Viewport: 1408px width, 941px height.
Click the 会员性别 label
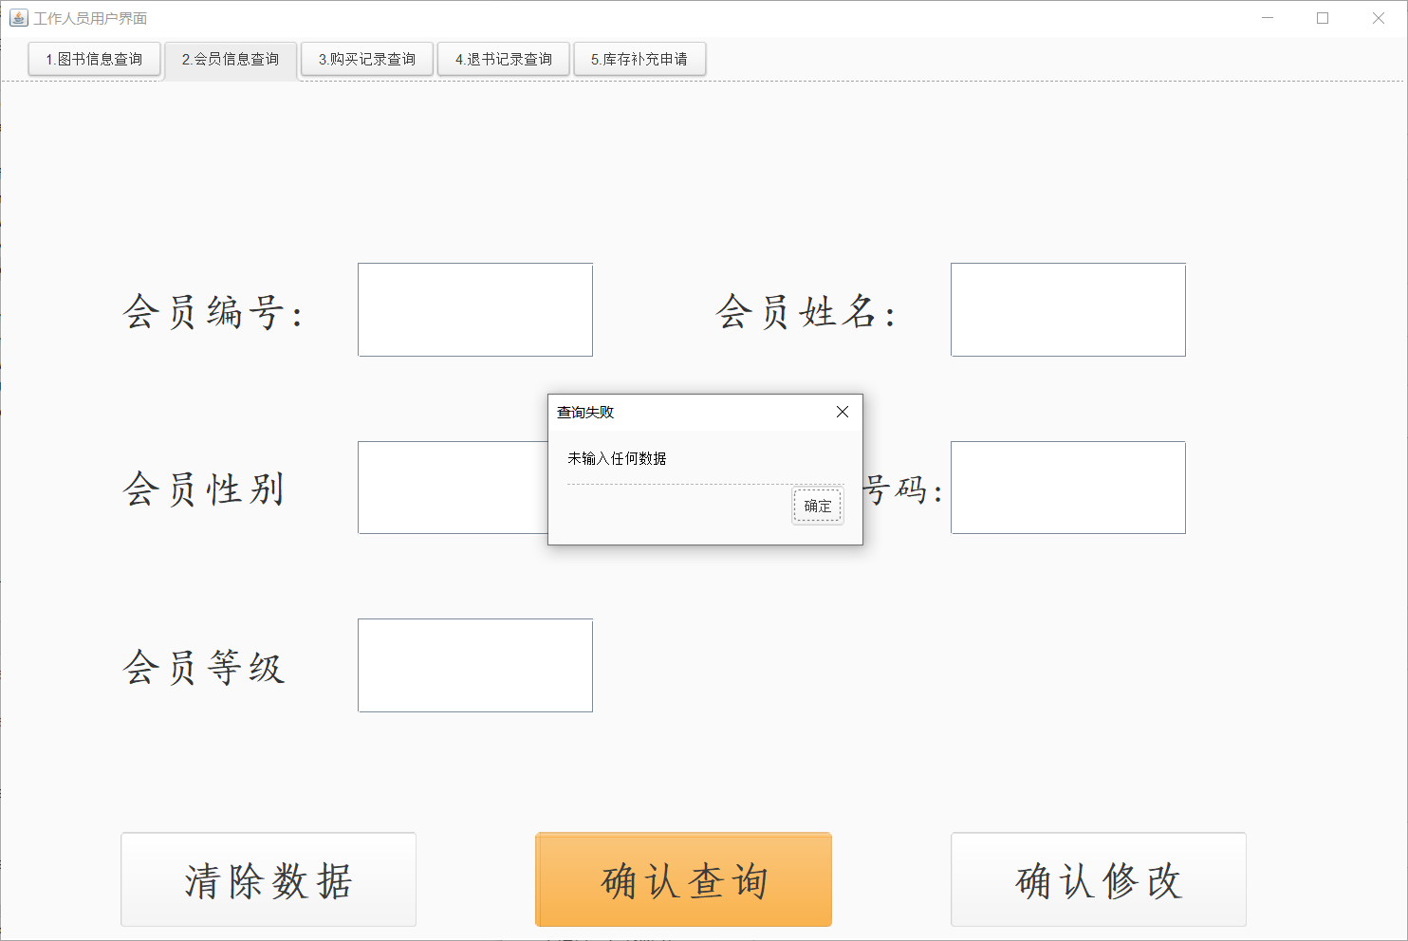point(204,489)
